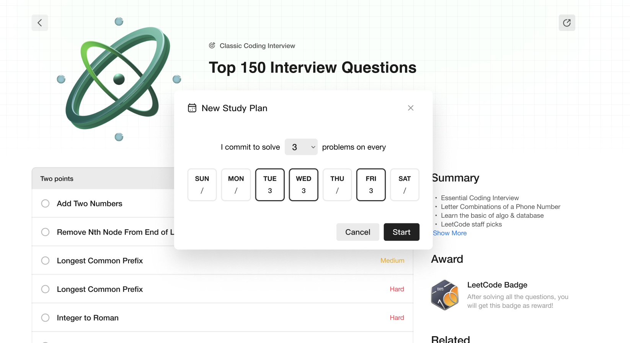Click the back arrow icon
This screenshot has height=343, width=630.
[40, 23]
